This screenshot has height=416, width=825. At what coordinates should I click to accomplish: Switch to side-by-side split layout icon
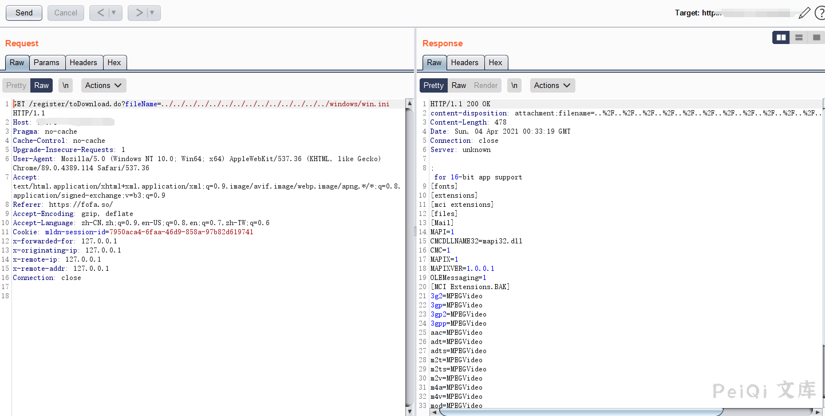[781, 38]
